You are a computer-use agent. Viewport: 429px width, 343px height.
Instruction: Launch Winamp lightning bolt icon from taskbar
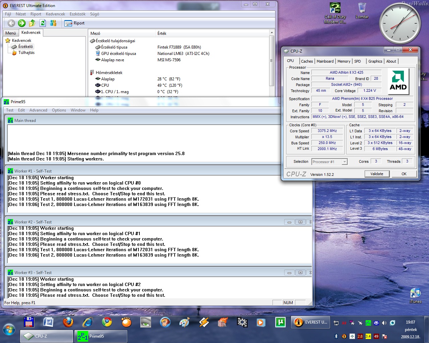[x=204, y=322]
